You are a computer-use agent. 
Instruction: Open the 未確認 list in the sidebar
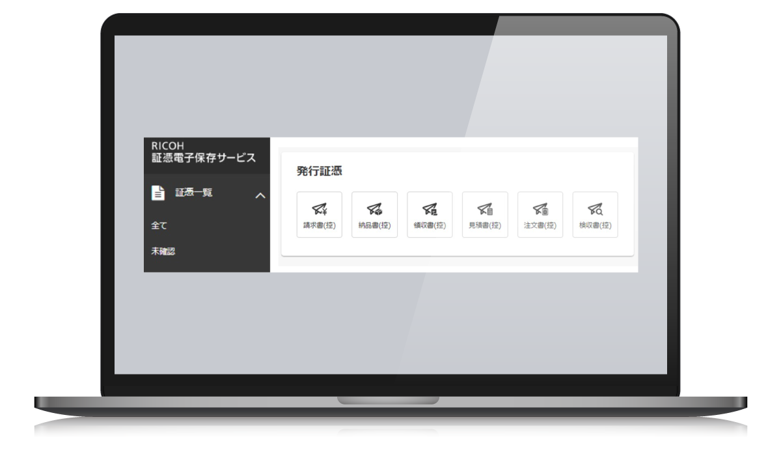point(163,251)
